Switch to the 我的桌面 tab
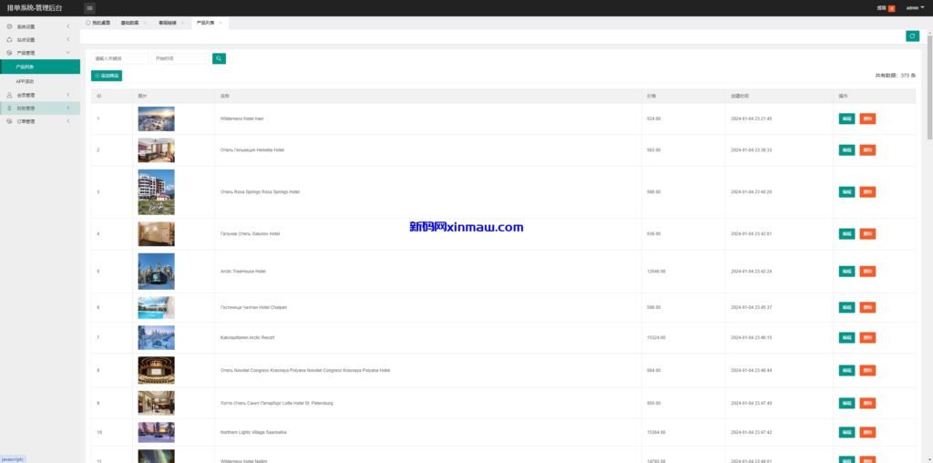Screen dimensions: 933x463 tap(97, 22)
